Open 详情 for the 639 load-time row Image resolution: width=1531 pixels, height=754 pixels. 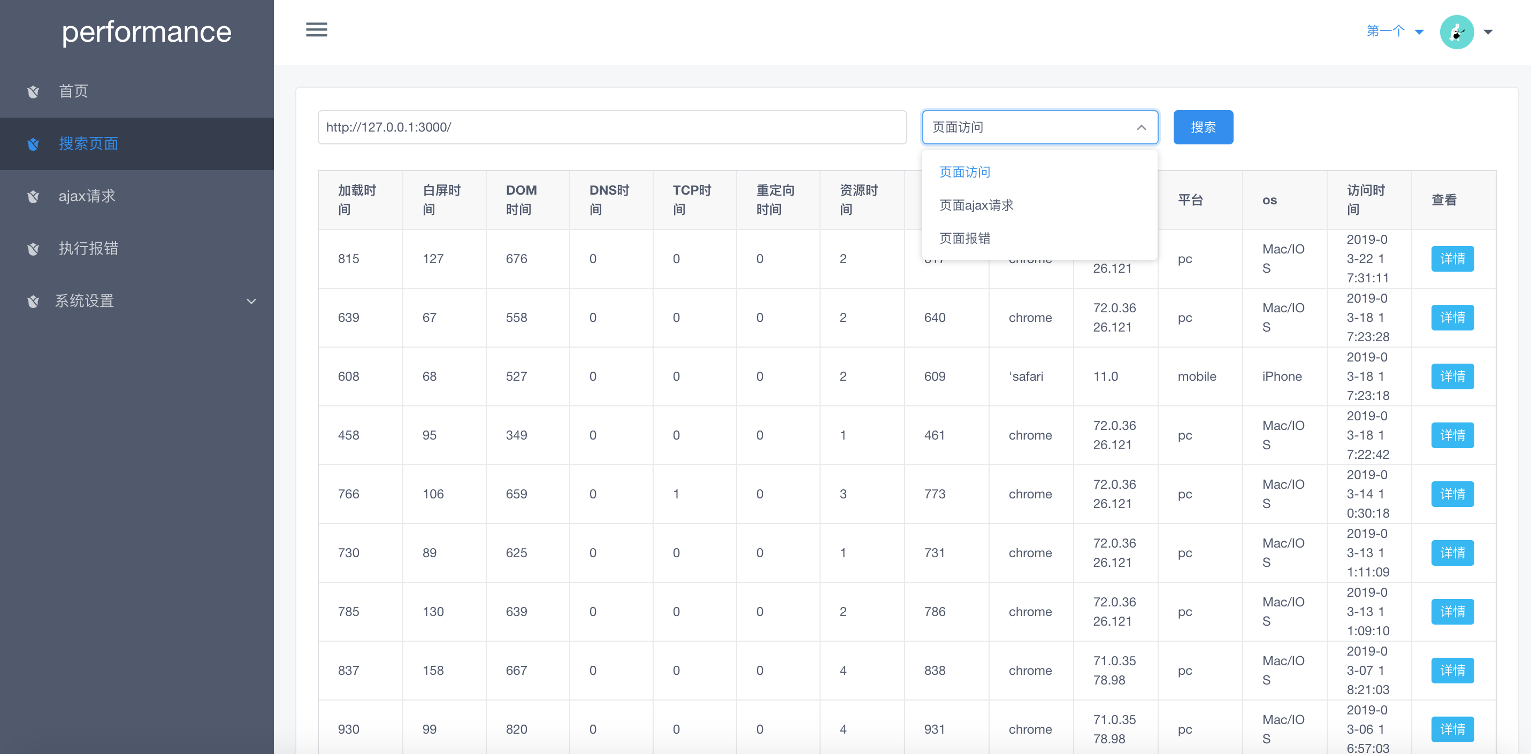point(1452,317)
